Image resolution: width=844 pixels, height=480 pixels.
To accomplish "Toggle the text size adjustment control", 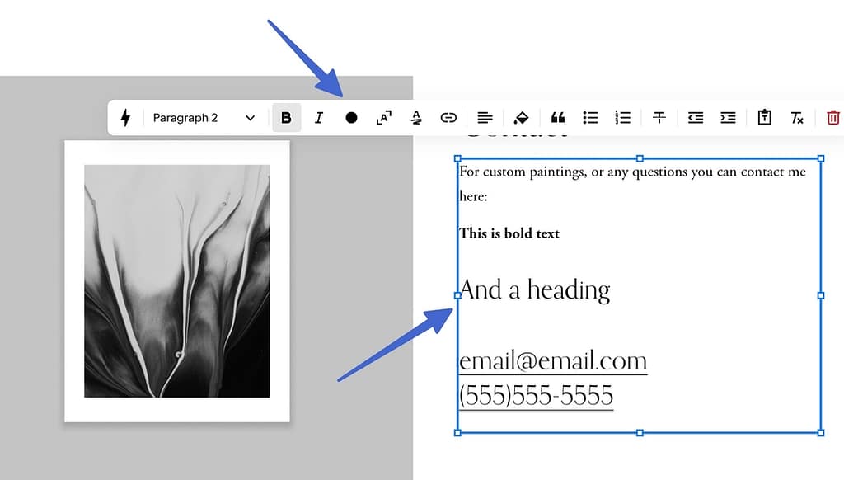I will 383,117.
